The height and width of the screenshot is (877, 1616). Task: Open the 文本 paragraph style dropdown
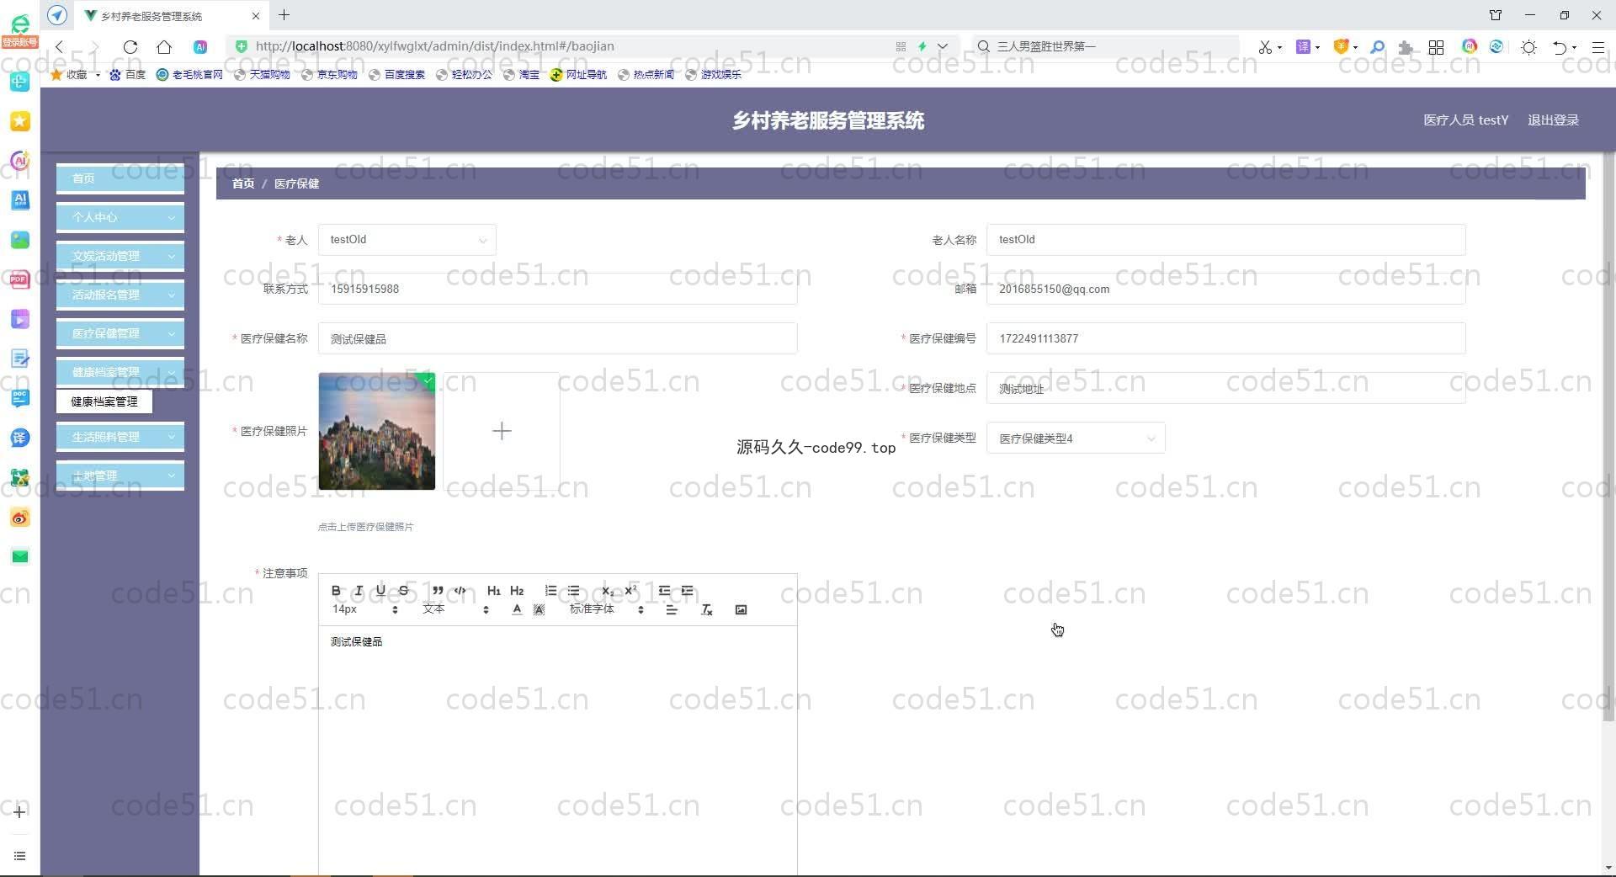pyautogui.click(x=455, y=609)
